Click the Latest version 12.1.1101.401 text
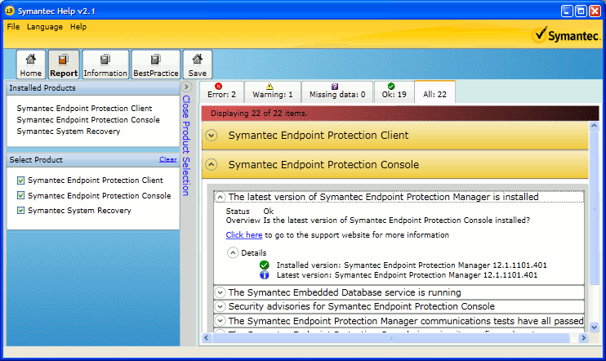 point(407,275)
